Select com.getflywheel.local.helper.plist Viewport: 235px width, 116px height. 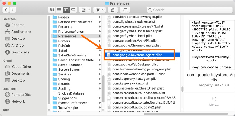(x=143, y=31)
